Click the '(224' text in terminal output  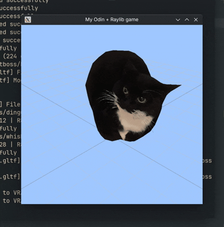pos(10,56)
